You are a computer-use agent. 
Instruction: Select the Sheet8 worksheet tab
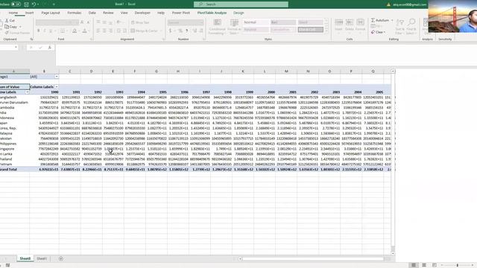tap(25, 258)
